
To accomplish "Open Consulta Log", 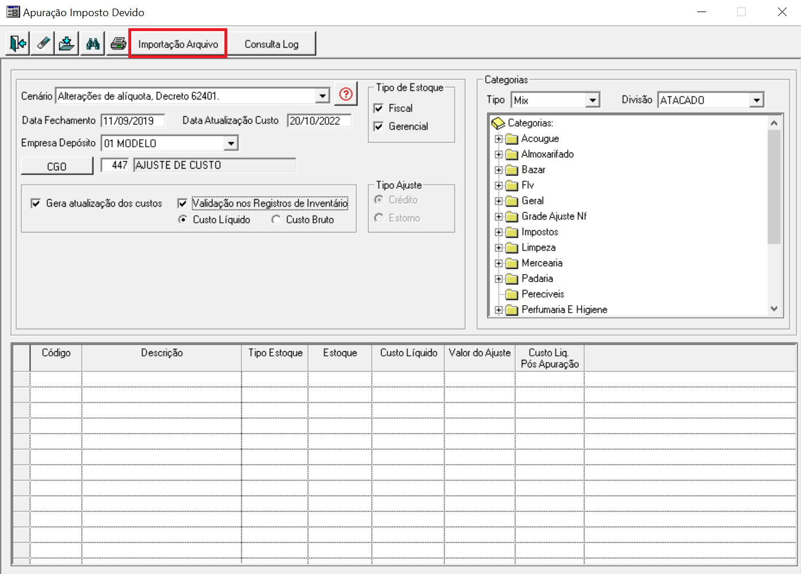I will coord(272,44).
